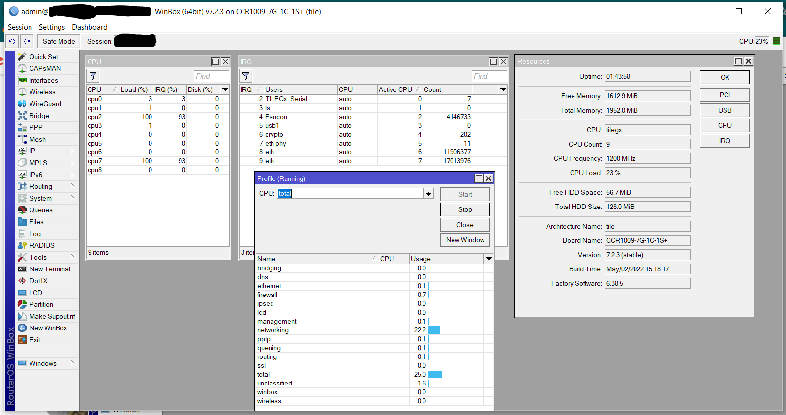Click Close in Profile window
Screen dimensions: 786x415
point(465,225)
